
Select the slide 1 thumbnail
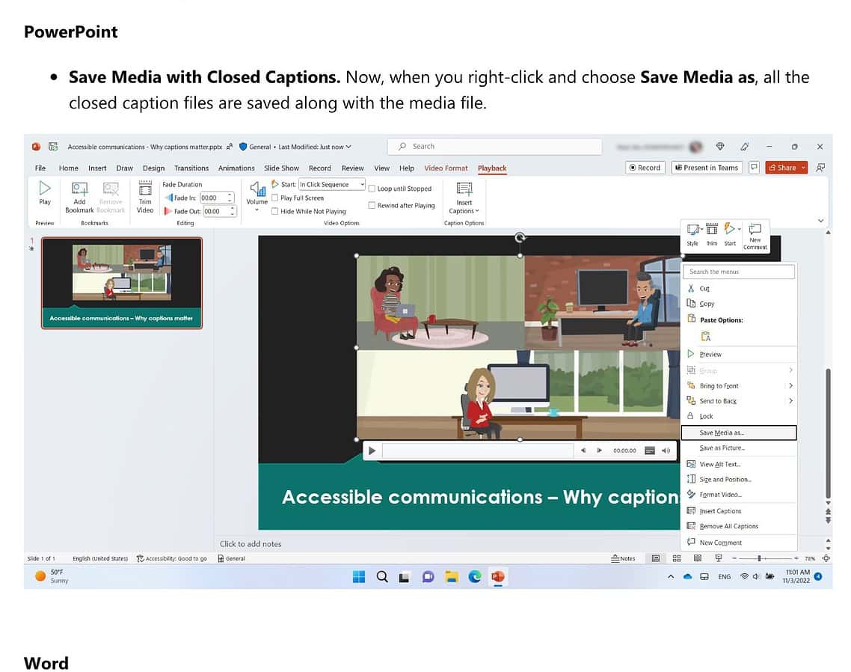(121, 282)
